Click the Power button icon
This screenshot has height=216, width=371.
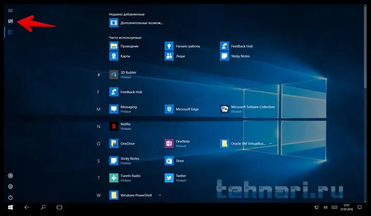tap(10, 197)
